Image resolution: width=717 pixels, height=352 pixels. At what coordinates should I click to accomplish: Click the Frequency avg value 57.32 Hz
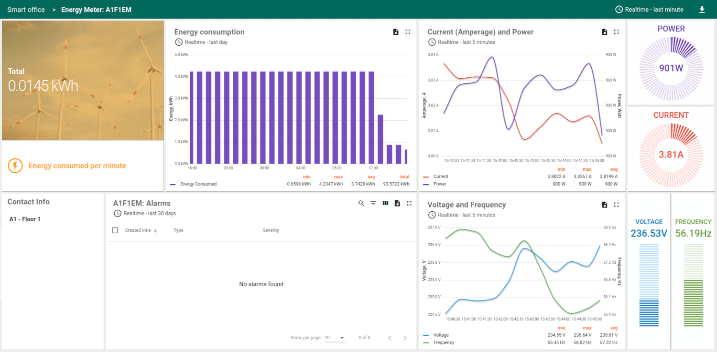(x=609, y=342)
